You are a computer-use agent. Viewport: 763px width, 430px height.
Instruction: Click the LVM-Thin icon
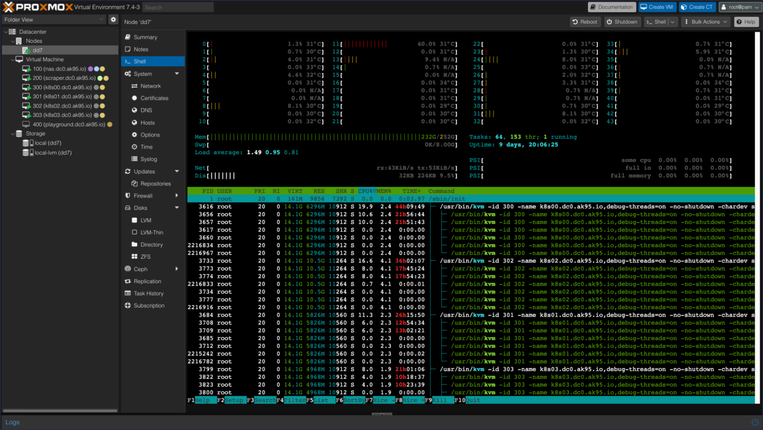click(x=134, y=232)
